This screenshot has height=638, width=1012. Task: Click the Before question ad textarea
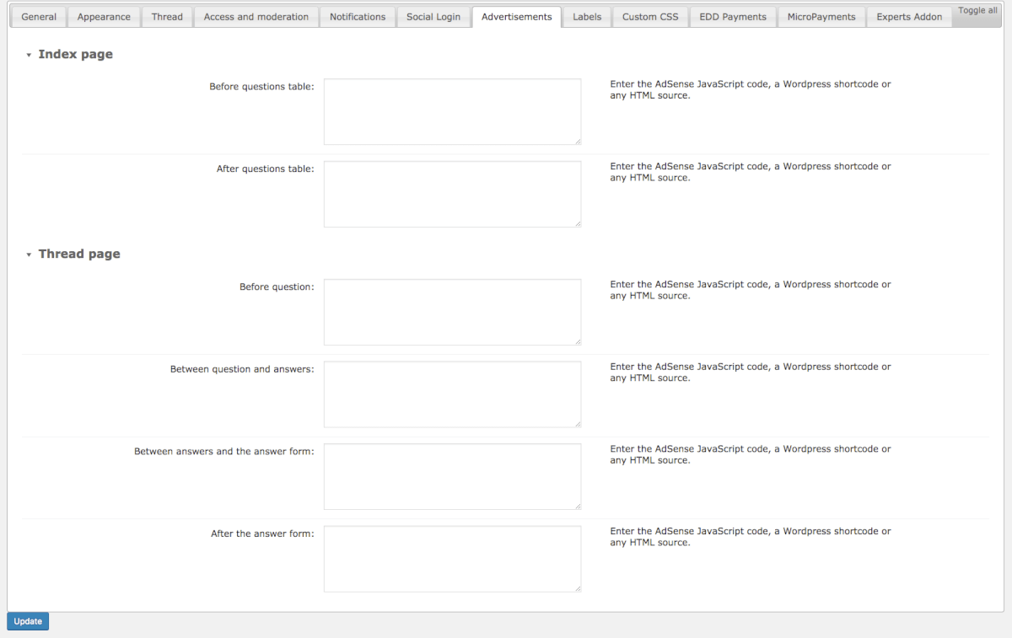(x=452, y=312)
